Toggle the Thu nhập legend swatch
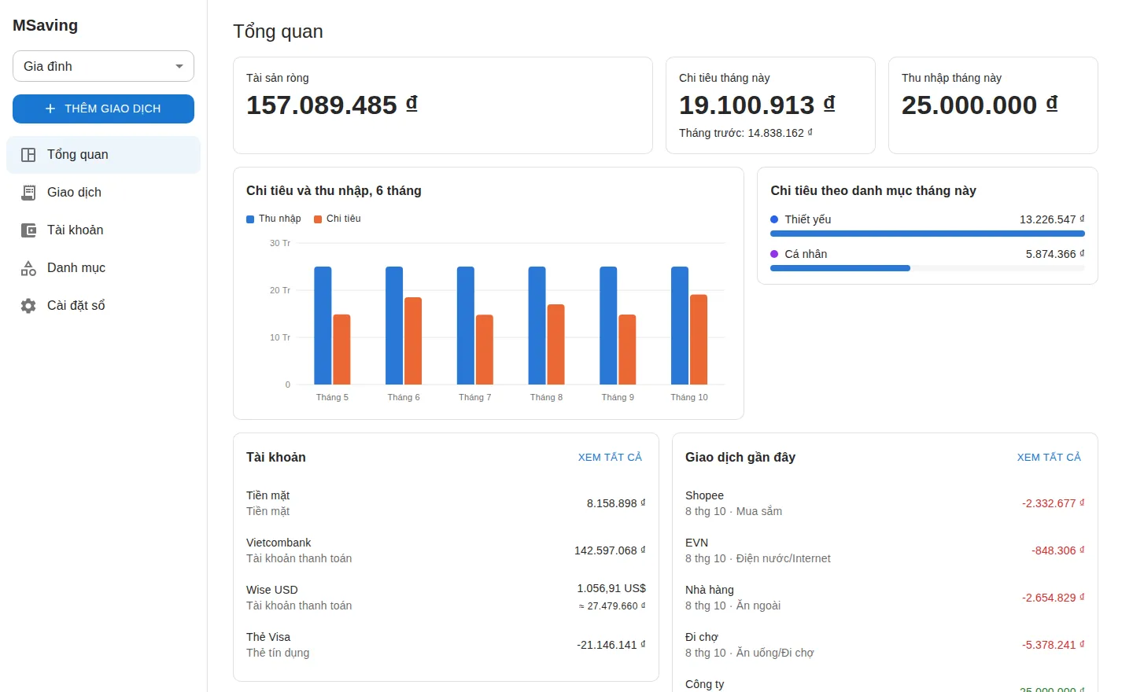This screenshot has width=1133, height=692. click(250, 219)
